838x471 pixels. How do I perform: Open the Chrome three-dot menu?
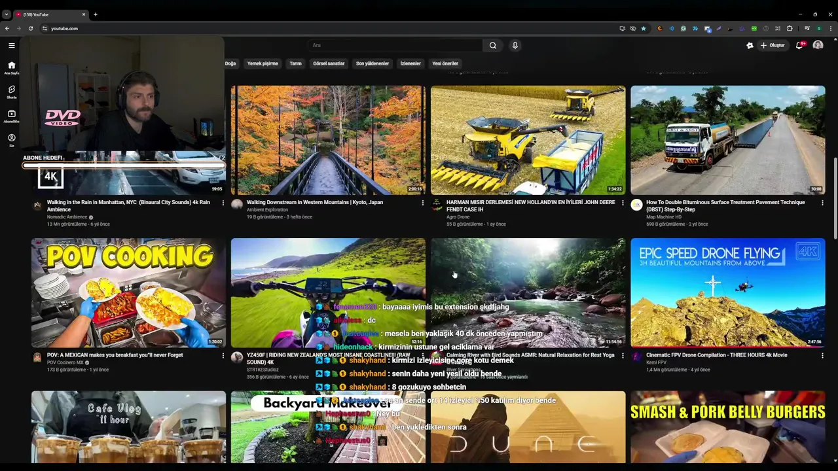click(x=830, y=28)
